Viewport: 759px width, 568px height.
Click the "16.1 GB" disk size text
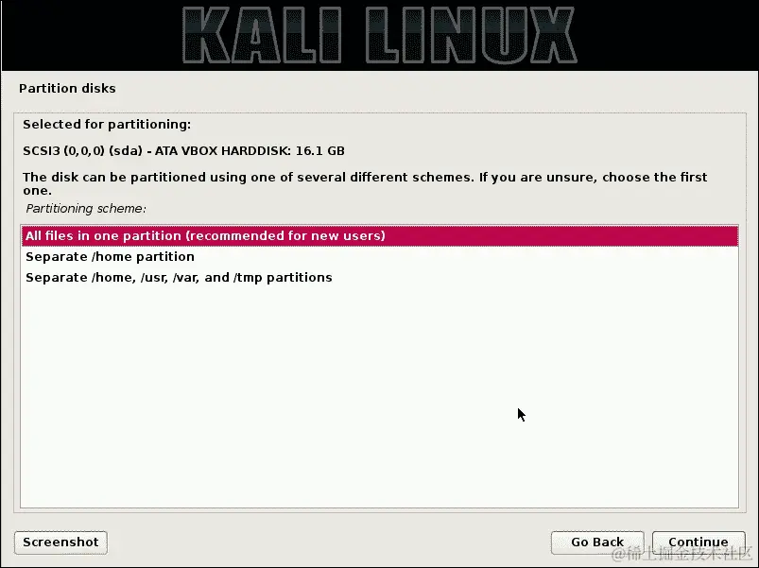[x=320, y=151]
